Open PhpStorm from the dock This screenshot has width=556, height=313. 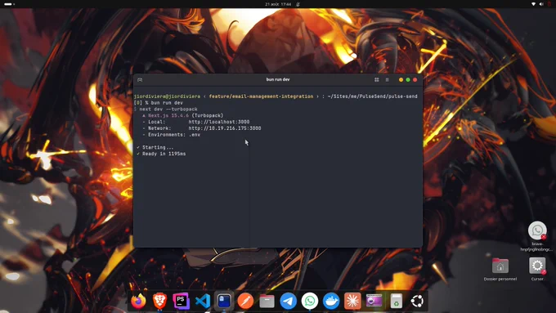[x=182, y=301]
